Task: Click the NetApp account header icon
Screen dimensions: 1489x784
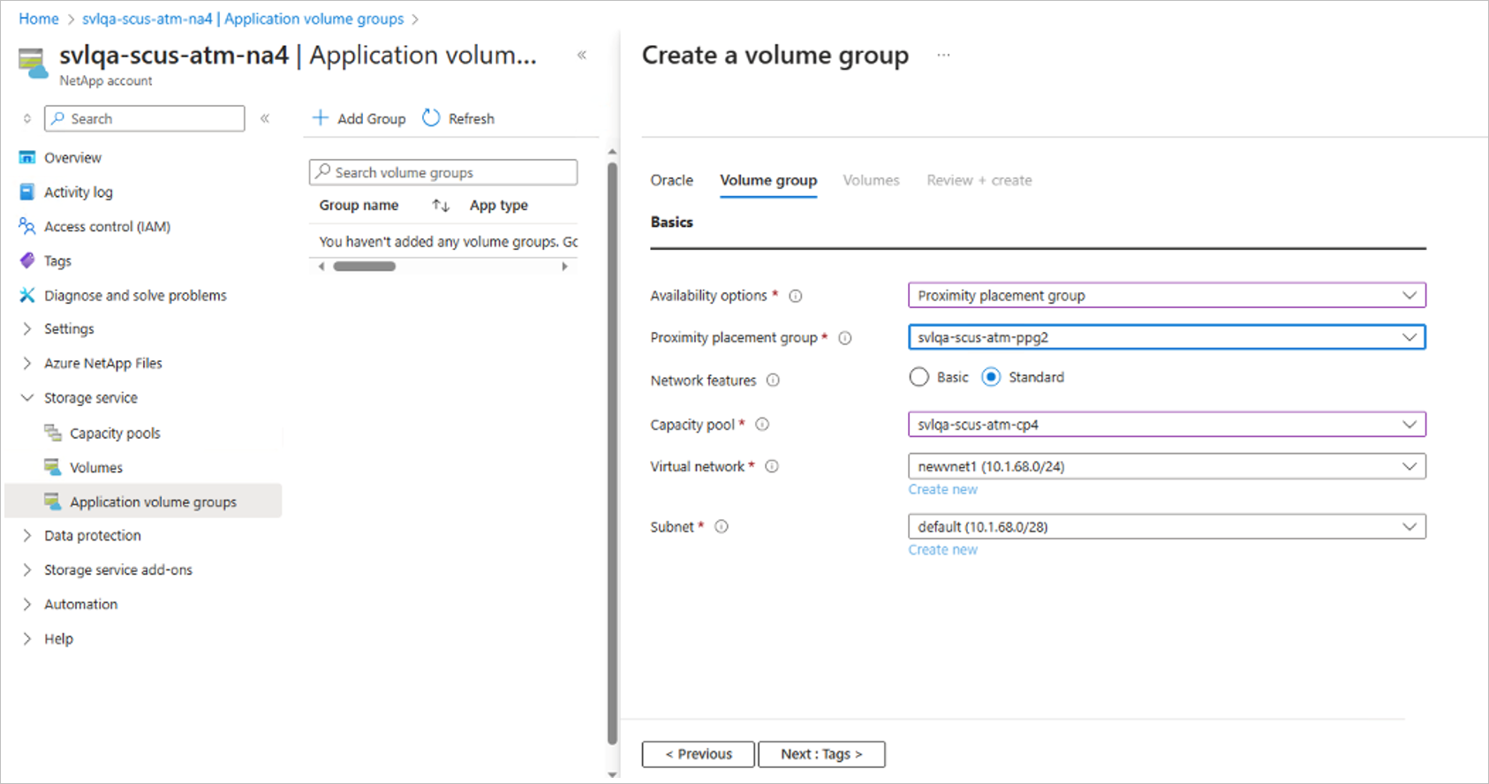Action: click(34, 64)
